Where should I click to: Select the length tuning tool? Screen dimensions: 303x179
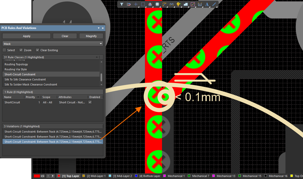pos(171,4)
